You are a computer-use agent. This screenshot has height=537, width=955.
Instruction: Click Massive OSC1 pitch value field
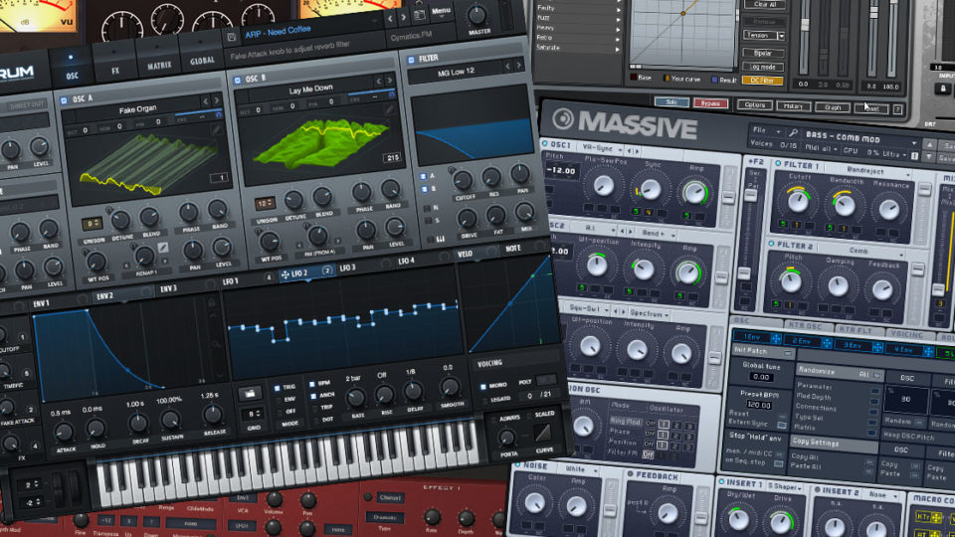click(x=562, y=171)
